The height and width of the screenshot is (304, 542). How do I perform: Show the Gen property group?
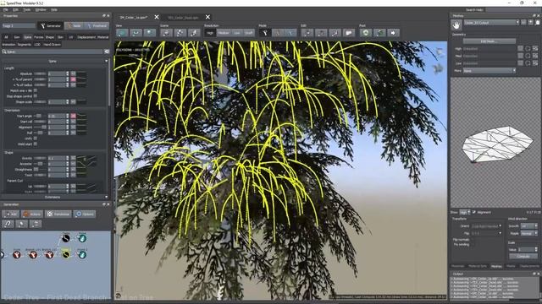pos(17,37)
